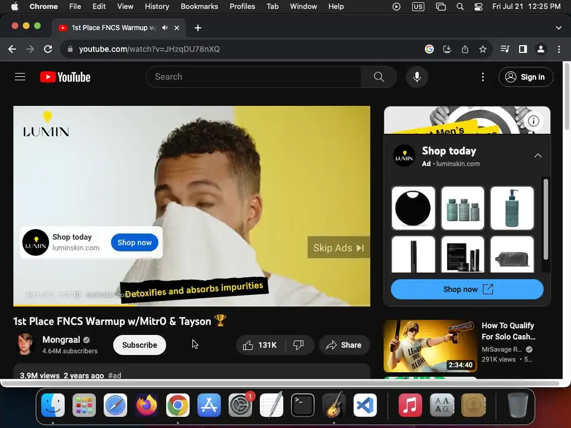
Task: Open the File menu
Action: pyautogui.click(x=75, y=7)
